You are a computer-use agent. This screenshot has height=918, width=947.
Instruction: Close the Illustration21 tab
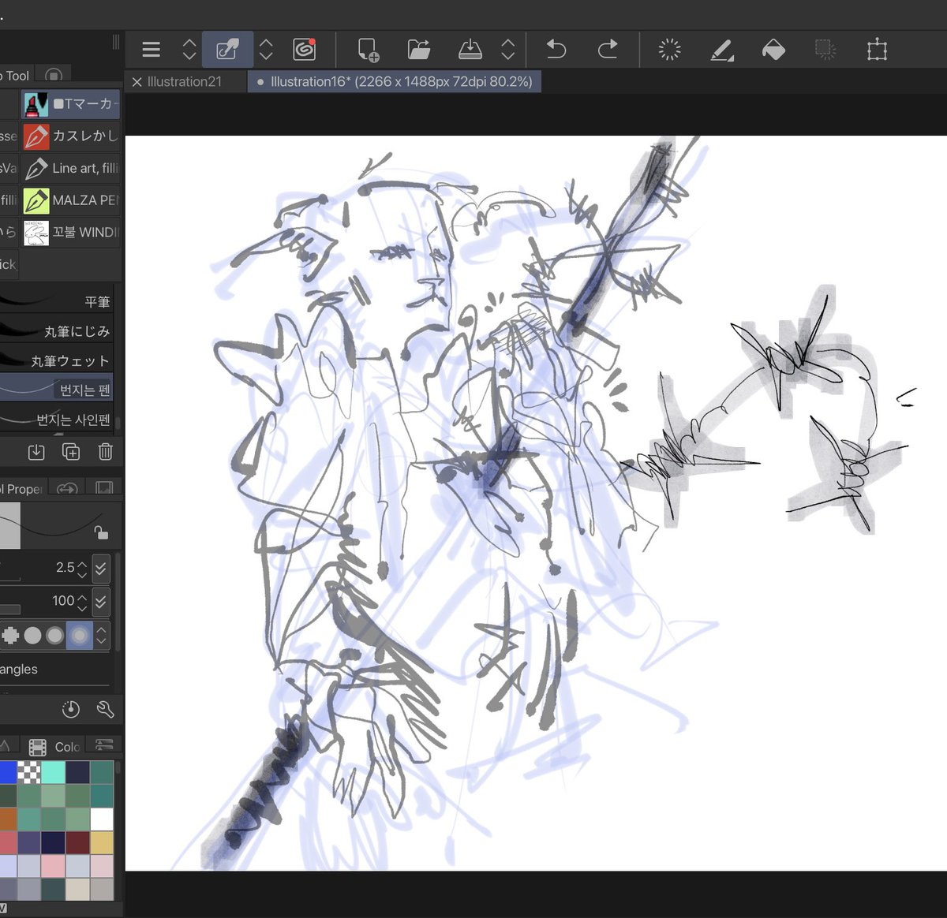tap(137, 81)
